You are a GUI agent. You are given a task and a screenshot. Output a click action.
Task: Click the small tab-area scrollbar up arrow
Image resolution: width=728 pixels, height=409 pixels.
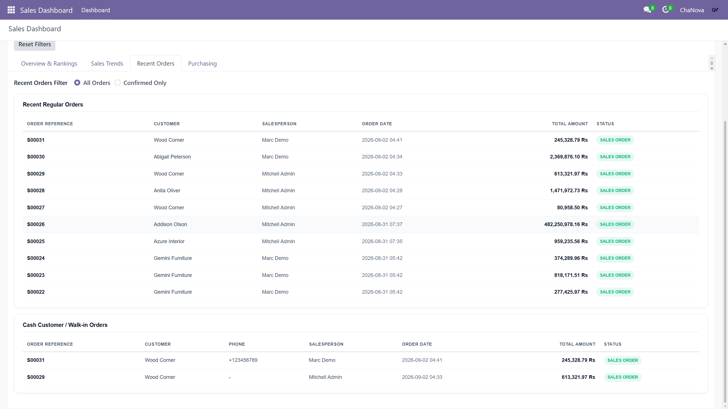712,58
